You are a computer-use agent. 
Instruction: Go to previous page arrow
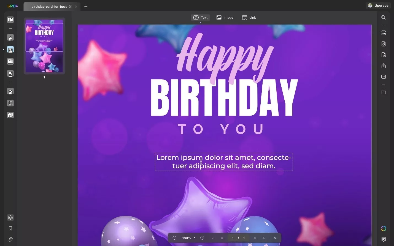(222, 238)
